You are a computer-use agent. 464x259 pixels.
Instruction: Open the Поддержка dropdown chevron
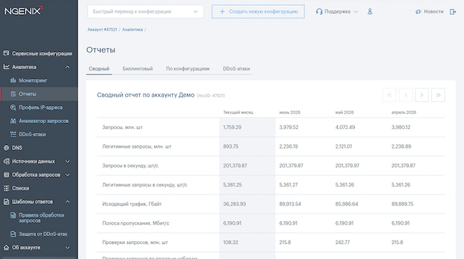tap(356, 11)
